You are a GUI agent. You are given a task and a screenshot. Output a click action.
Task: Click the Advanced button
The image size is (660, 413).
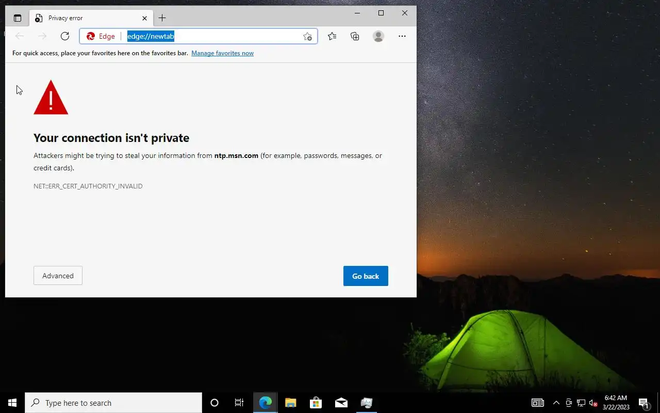point(58,276)
